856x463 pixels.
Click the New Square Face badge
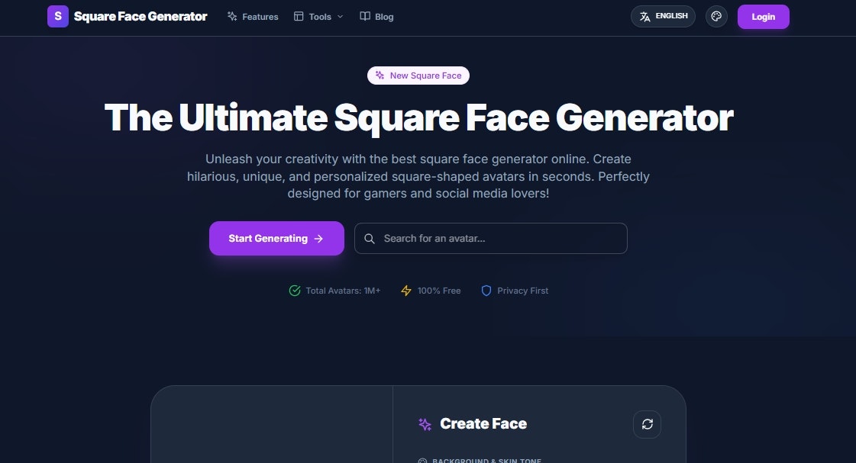pos(418,75)
